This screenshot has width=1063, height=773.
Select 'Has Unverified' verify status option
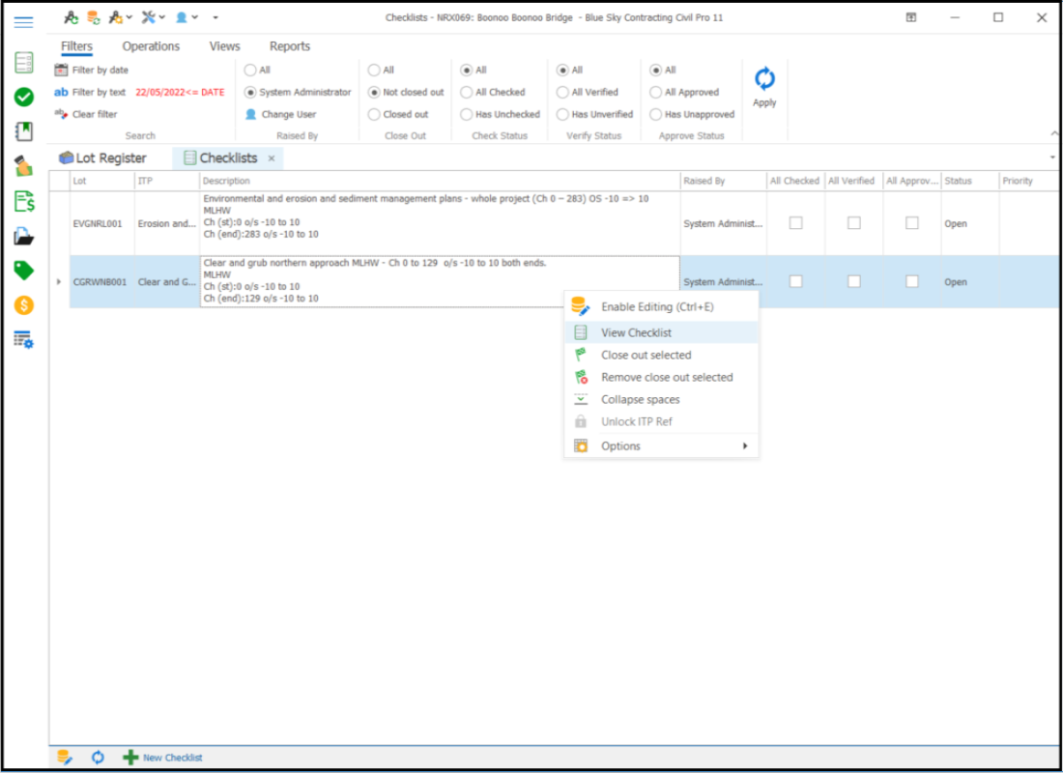562,114
